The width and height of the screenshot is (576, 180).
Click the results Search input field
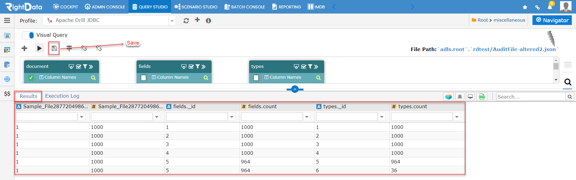(530, 97)
